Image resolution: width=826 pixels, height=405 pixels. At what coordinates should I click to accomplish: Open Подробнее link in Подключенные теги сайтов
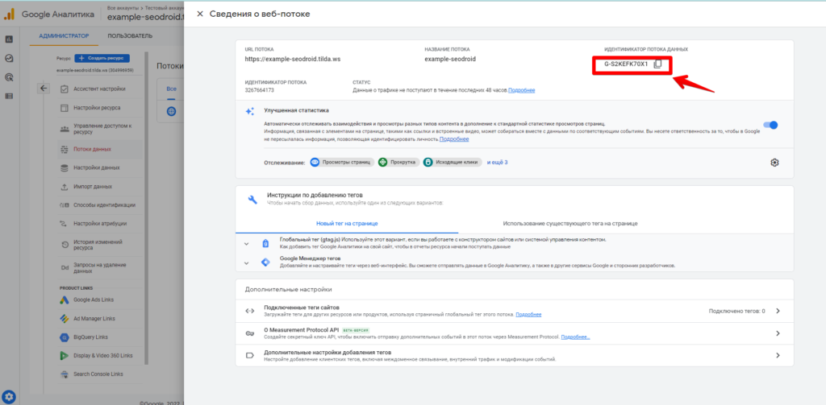(528, 315)
